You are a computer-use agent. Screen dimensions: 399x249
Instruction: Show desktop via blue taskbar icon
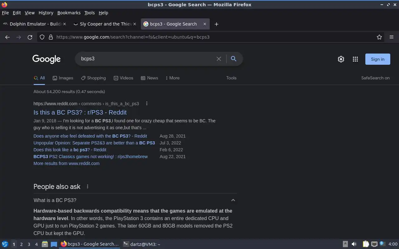(x=54, y=244)
